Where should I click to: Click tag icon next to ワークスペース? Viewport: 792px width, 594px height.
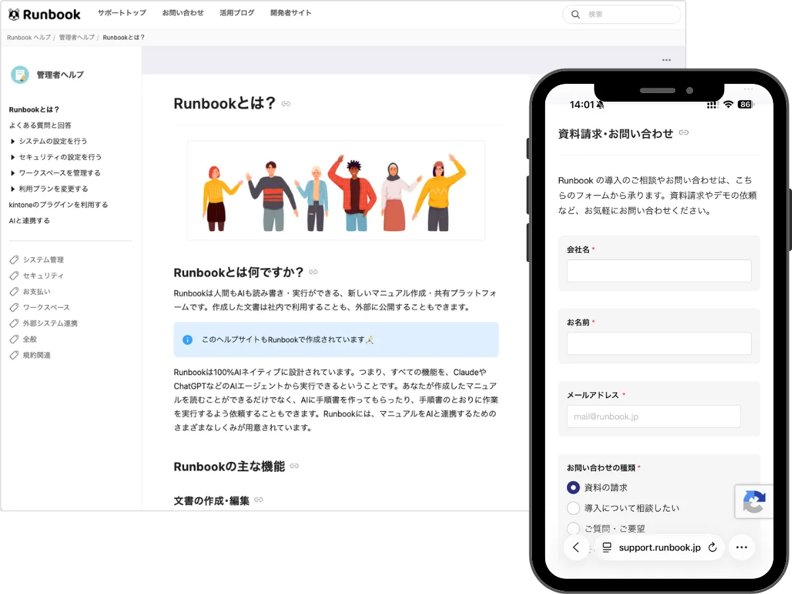point(14,308)
